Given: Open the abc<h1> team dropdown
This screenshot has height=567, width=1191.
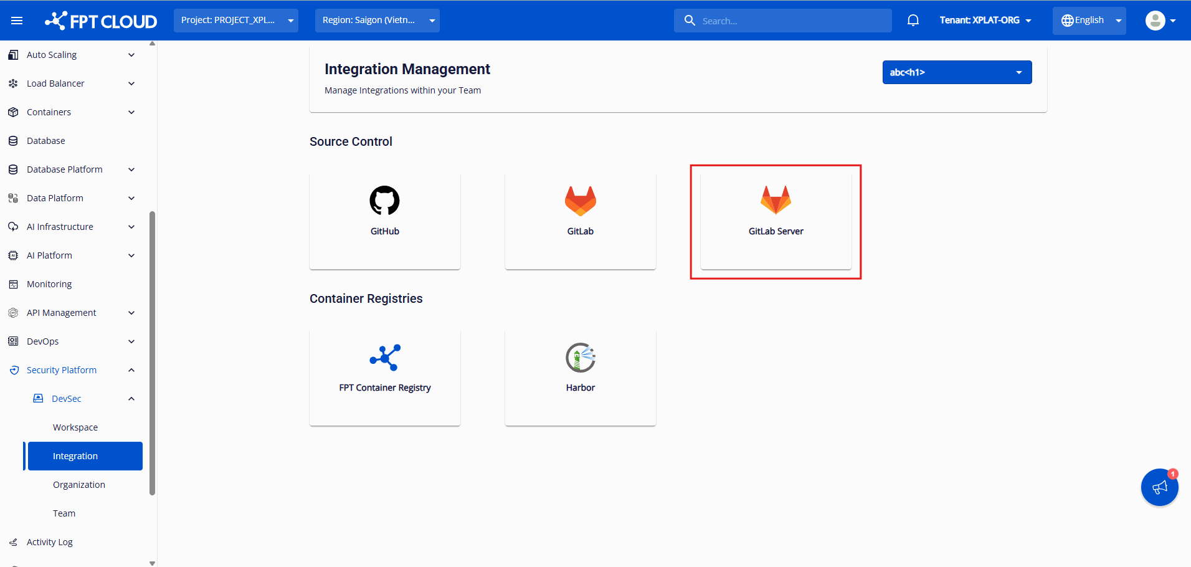Looking at the screenshot, I should point(957,72).
